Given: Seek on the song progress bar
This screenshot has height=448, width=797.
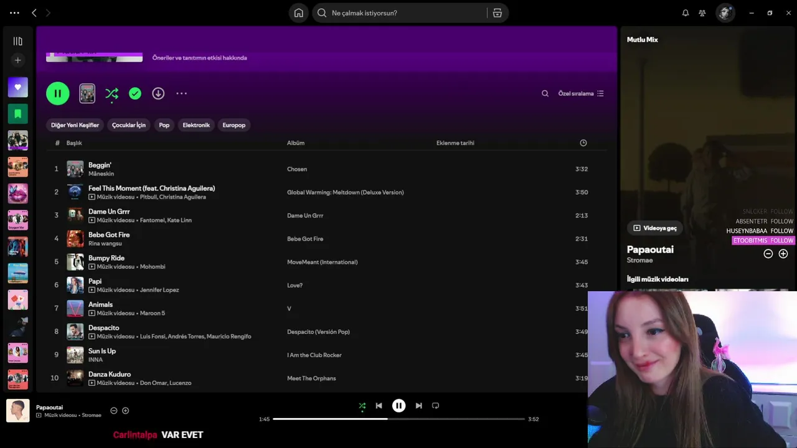Looking at the screenshot, I should [398, 419].
